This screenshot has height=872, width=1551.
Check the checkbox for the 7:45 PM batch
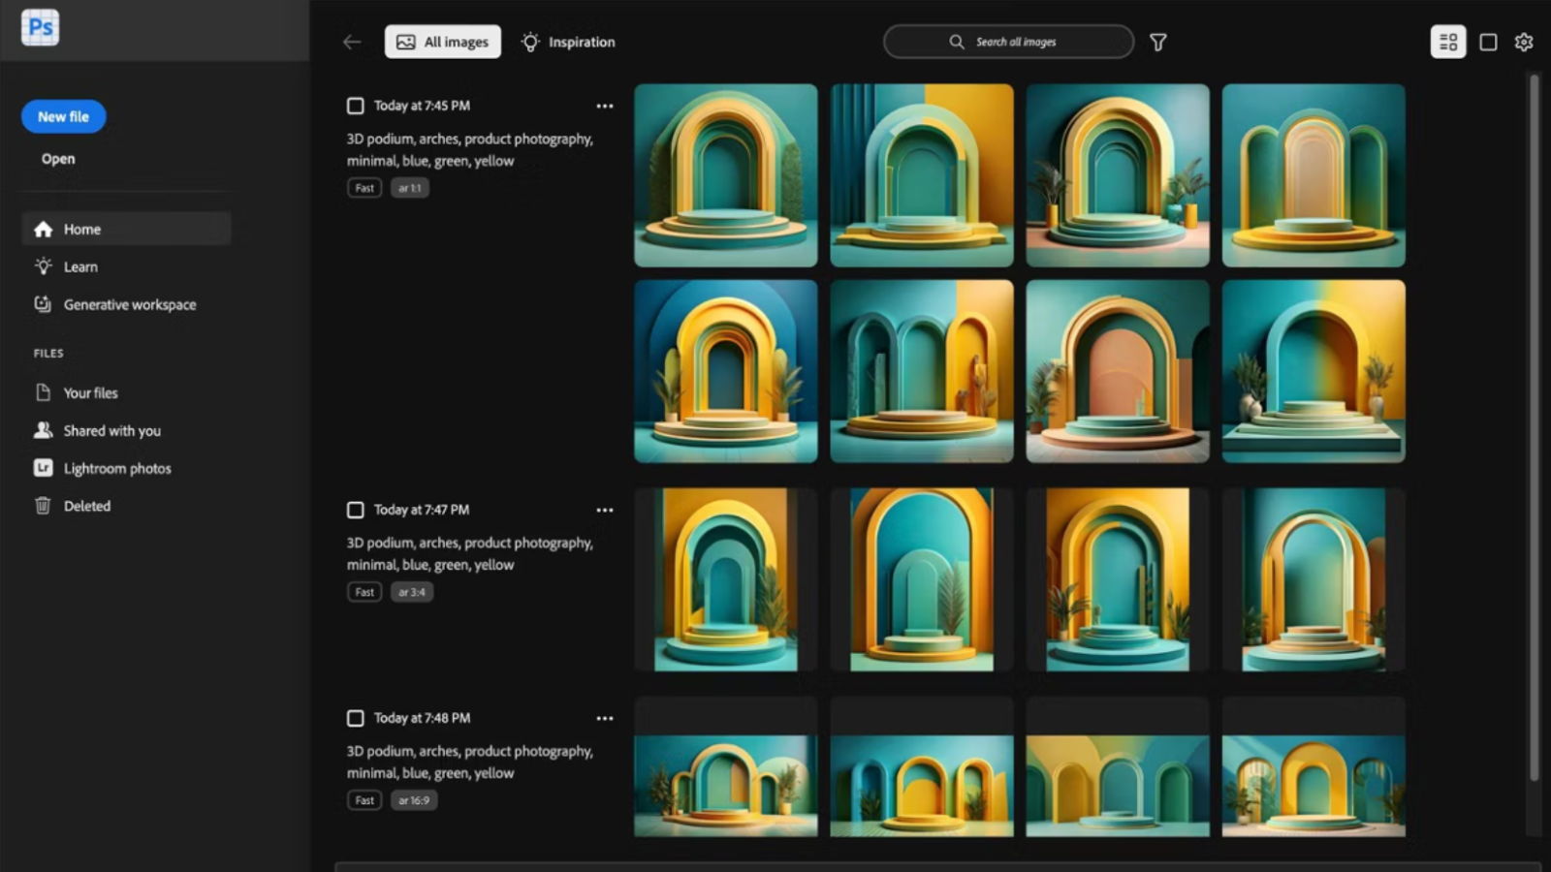point(355,106)
